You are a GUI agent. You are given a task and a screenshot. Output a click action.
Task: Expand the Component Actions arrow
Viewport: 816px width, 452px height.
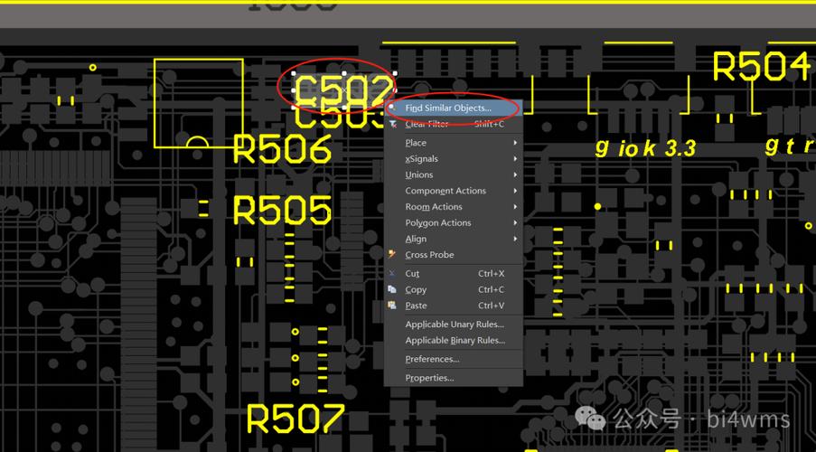pyautogui.click(x=515, y=191)
